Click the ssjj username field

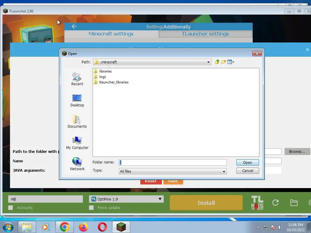(x=46, y=199)
